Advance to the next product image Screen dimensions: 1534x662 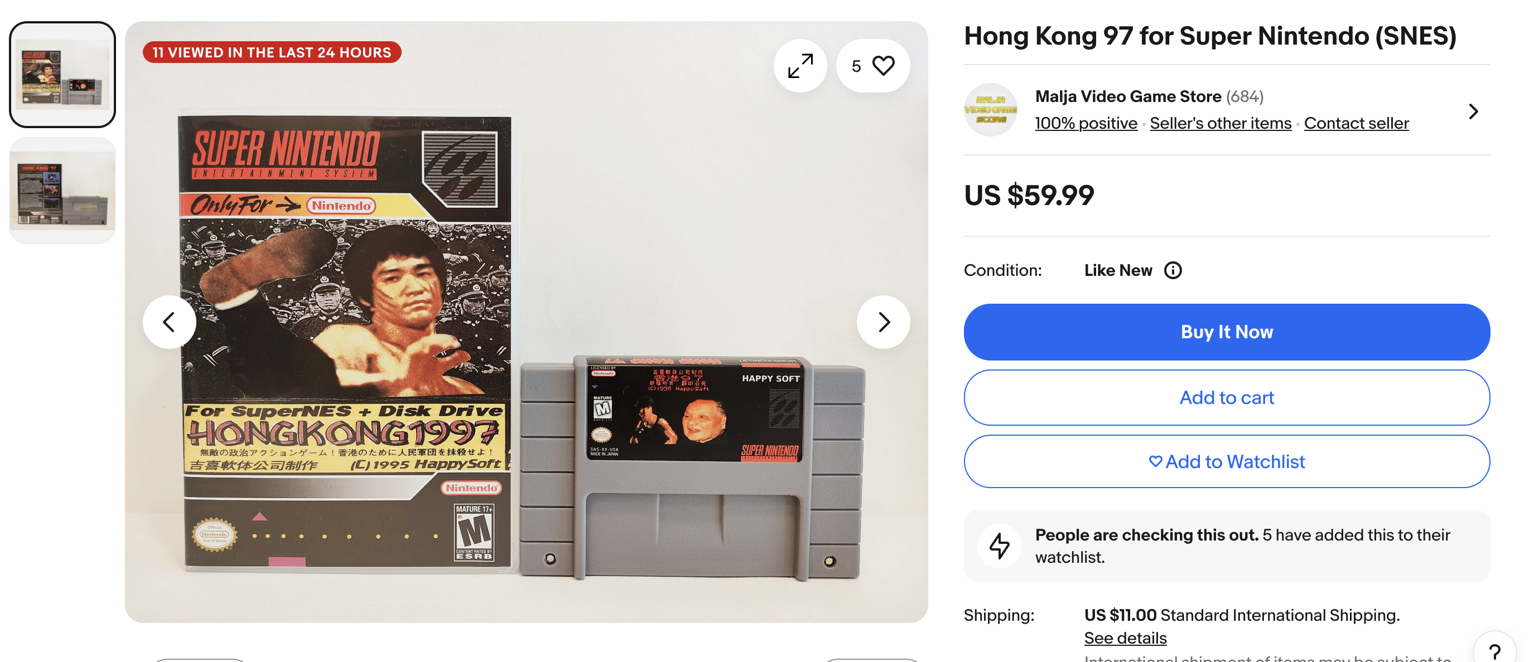pos(883,322)
